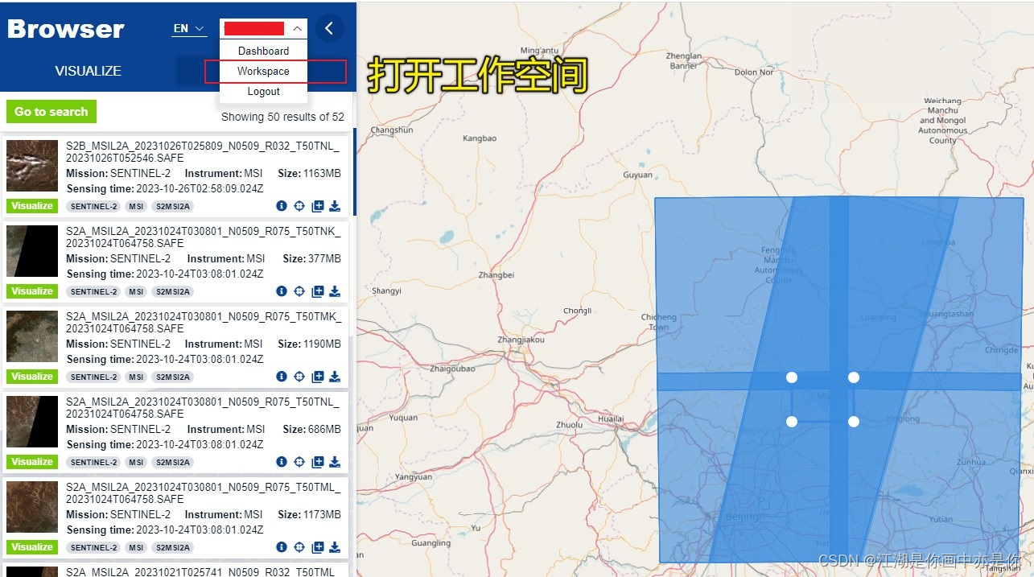Select product name ending T50TML_
The height and width of the screenshot is (577, 1034).
203,493
